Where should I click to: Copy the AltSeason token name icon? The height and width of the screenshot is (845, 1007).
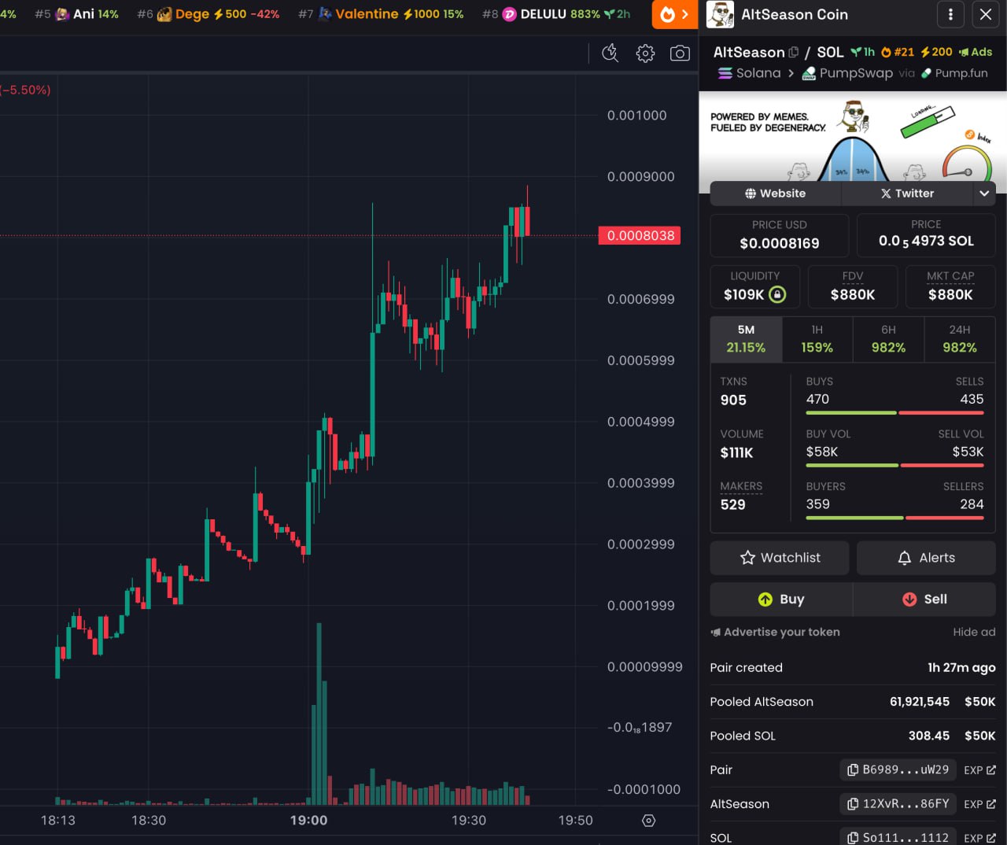pos(793,53)
